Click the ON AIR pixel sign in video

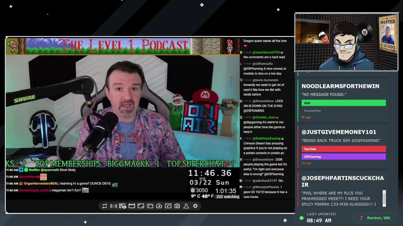[x=201, y=118]
